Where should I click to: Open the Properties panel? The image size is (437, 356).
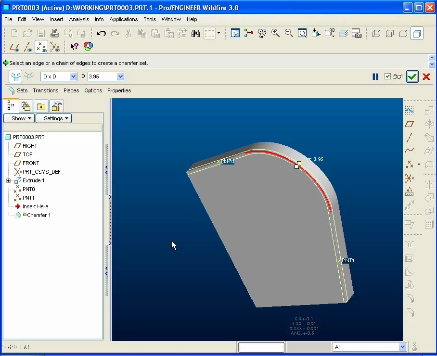[x=119, y=90]
